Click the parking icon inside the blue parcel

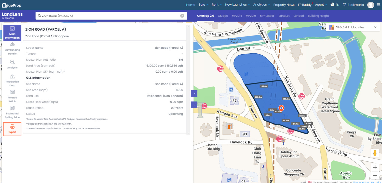coord(246,74)
